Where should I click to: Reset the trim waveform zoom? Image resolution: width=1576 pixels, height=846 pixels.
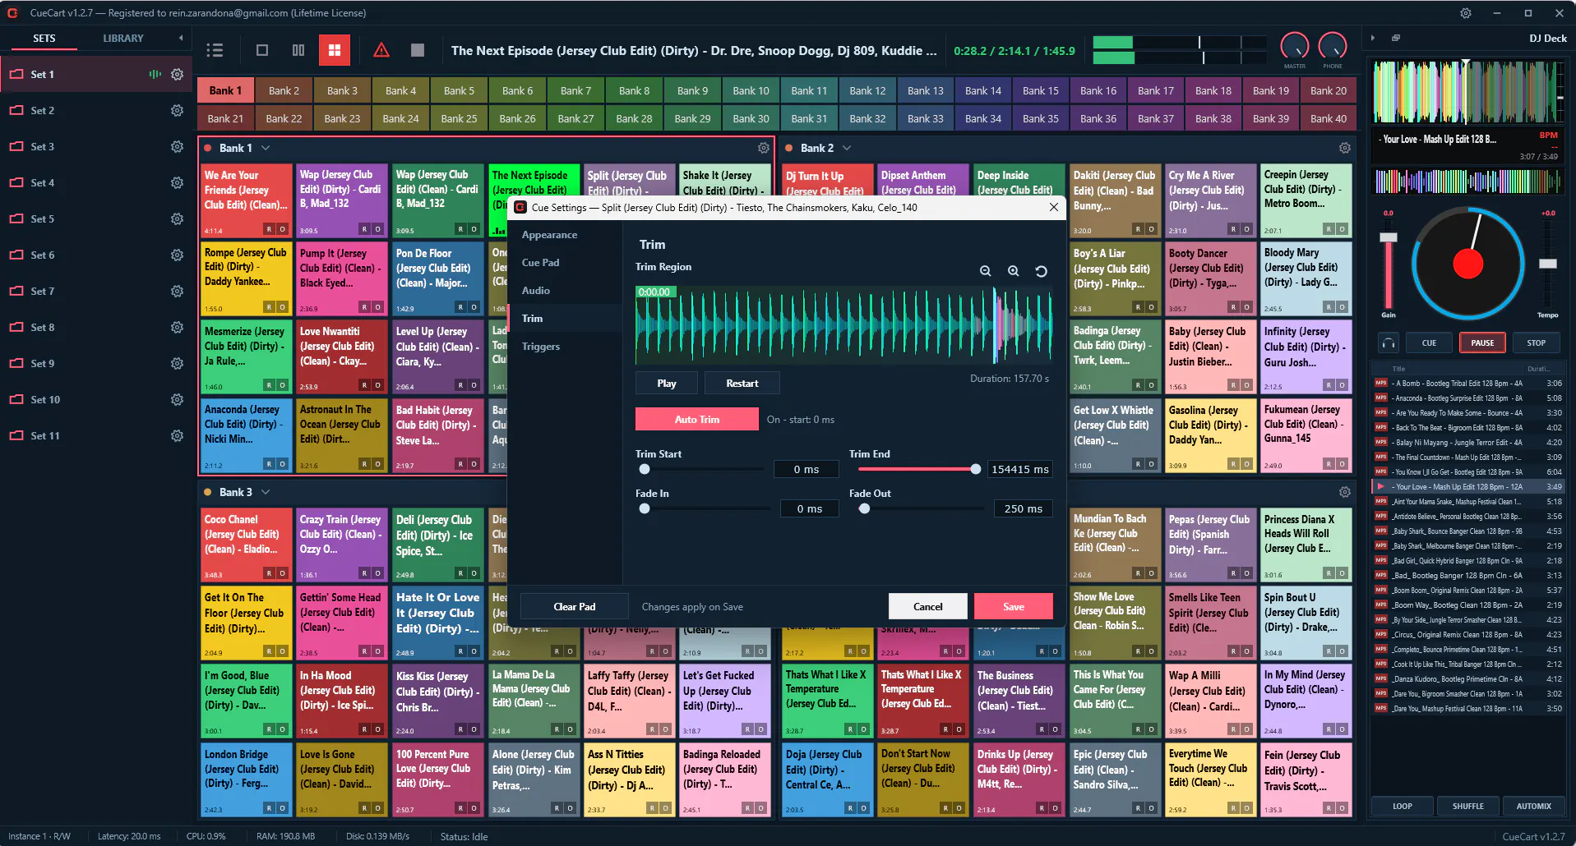coord(1042,271)
